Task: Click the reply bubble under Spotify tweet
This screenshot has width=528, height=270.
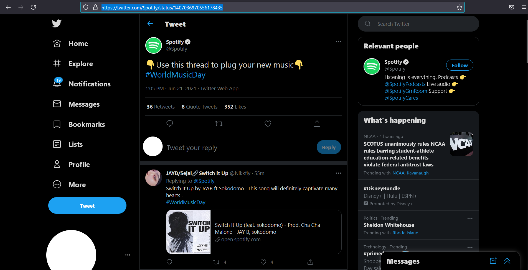Action: [x=170, y=124]
